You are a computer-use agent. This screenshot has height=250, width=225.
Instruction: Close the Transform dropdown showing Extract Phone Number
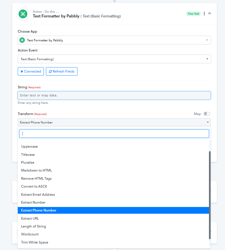pos(114,122)
